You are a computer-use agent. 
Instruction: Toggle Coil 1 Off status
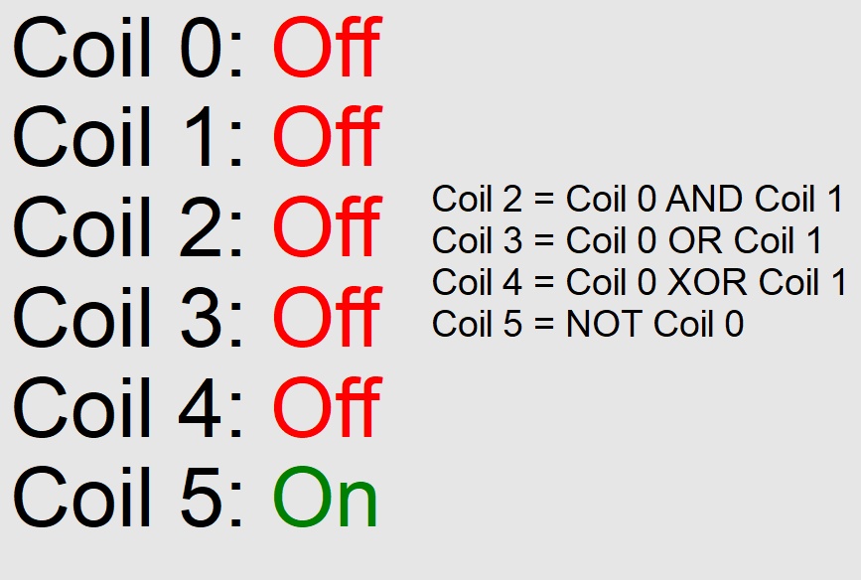[325, 137]
